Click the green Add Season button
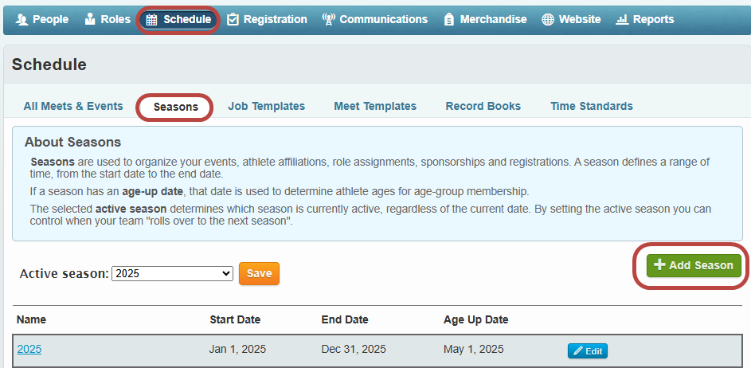The width and height of the screenshot is (751, 368). tap(694, 265)
